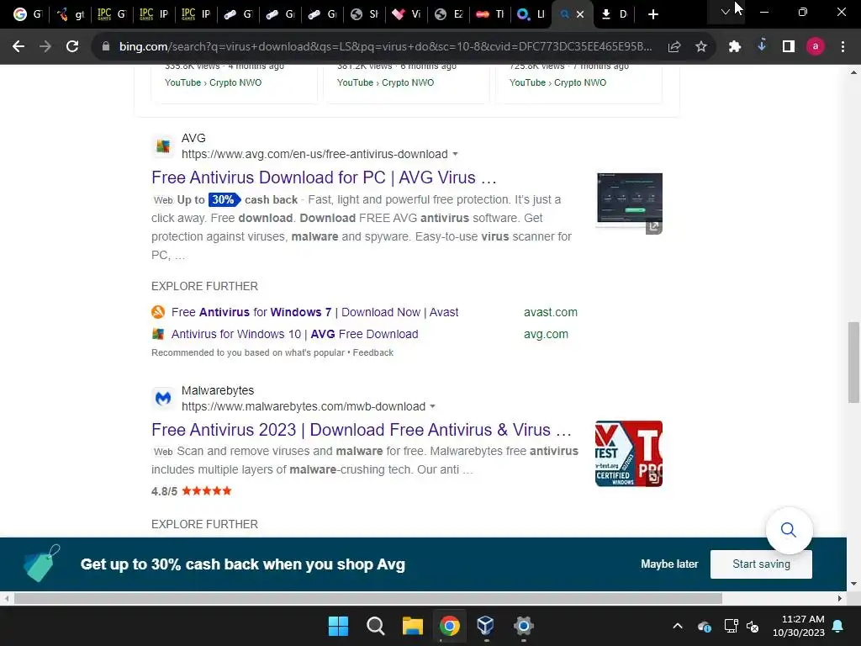Switch to the Downloads tab
Screen dimensions: 861x646
615,14
